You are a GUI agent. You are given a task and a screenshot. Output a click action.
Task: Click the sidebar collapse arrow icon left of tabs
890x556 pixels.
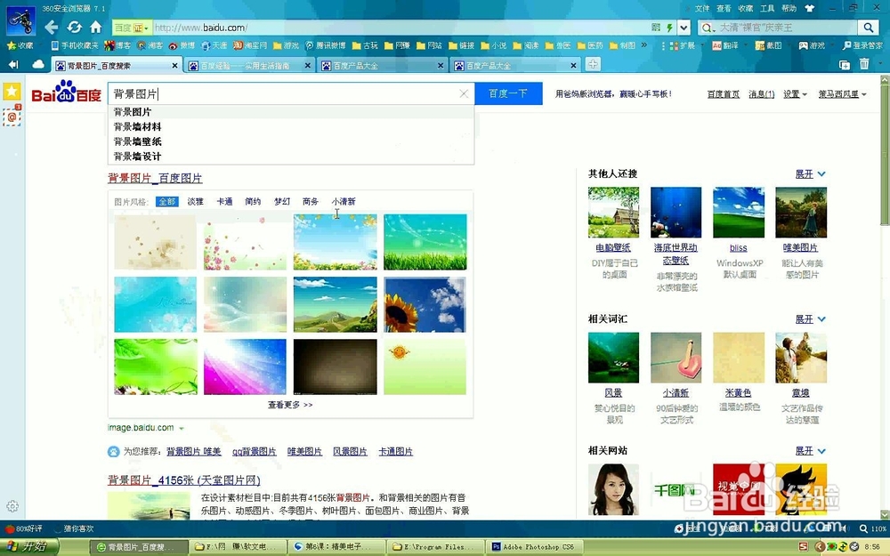pyautogui.click(x=13, y=65)
